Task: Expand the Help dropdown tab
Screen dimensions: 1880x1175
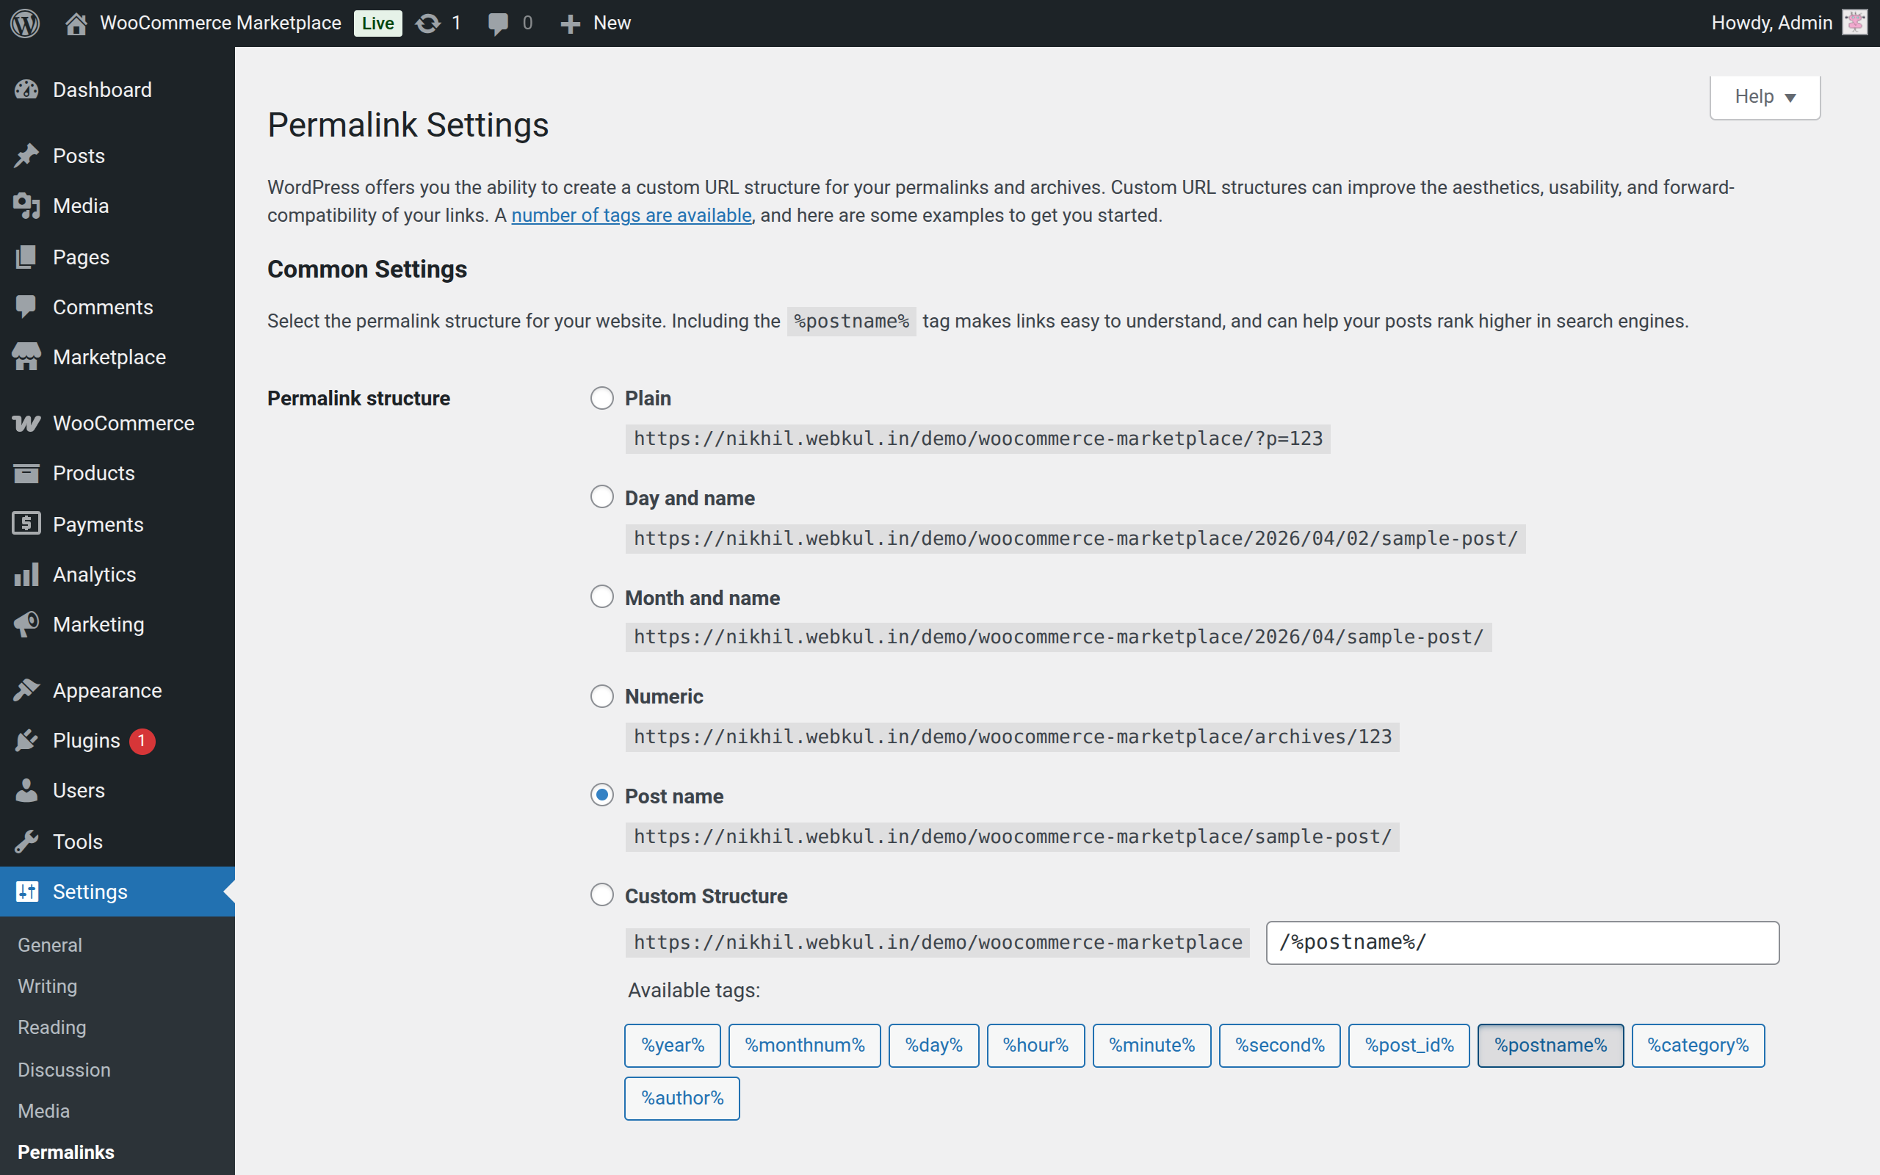Action: click(x=1764, y=96)
